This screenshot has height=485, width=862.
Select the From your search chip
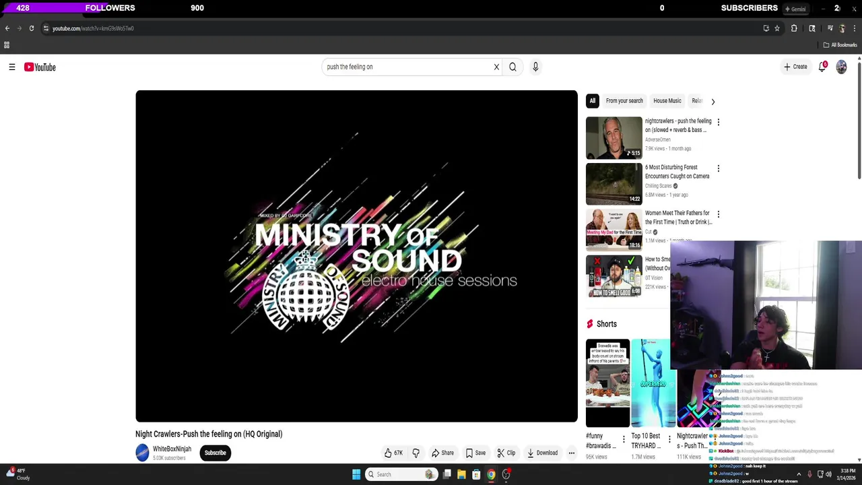[624, 101]
